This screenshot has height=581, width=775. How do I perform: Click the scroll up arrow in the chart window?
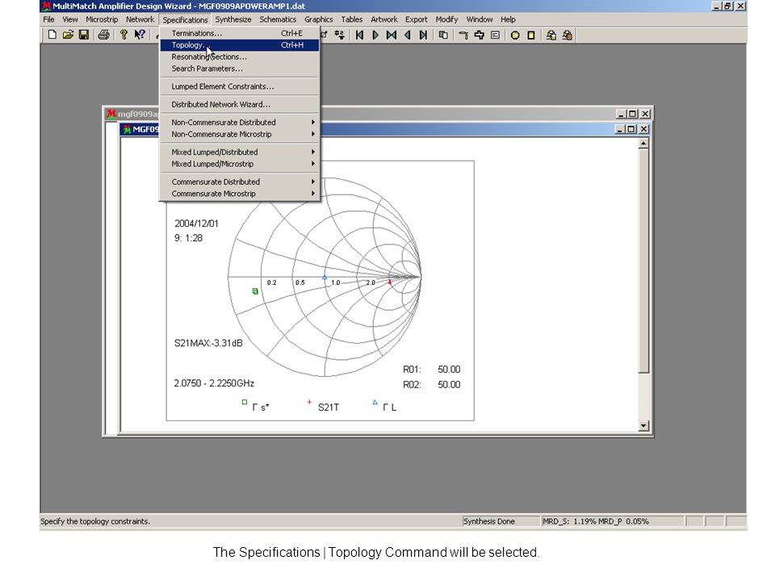[x=643, y=144]
